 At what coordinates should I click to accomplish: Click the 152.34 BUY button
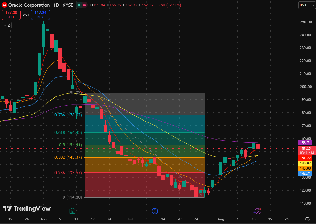41,15
